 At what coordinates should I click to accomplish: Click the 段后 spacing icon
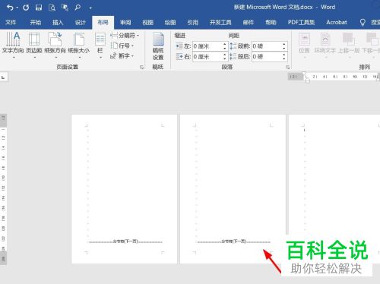tap(233, 57)
